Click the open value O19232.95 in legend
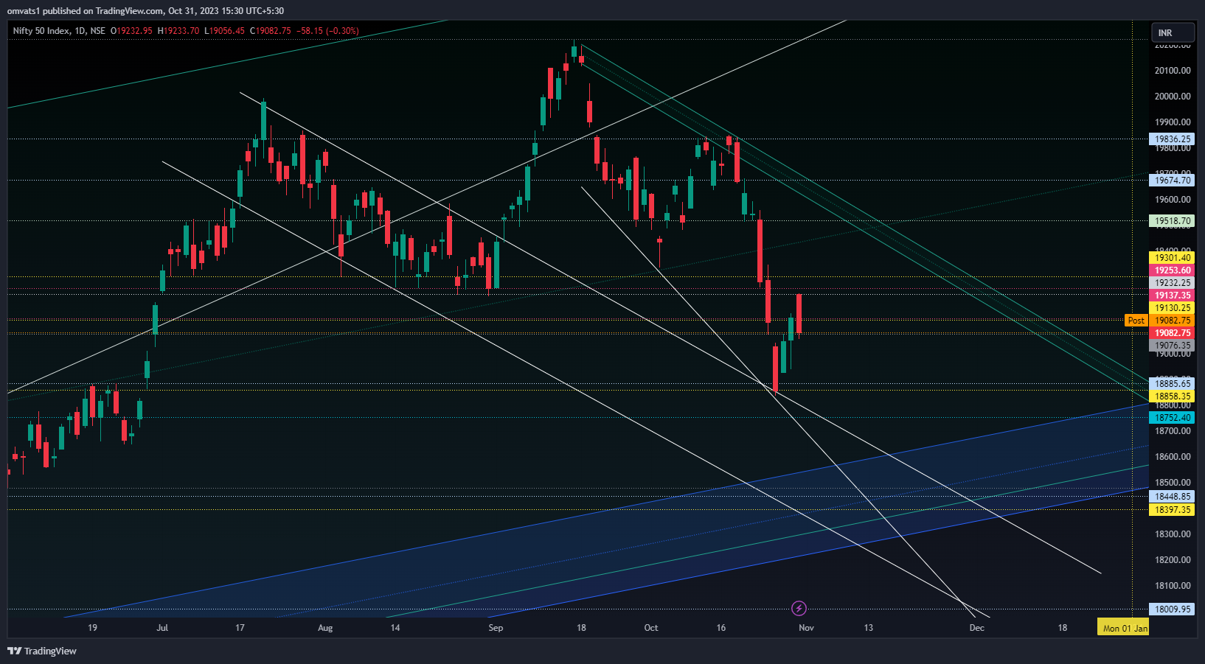 [x=131, y=31]
